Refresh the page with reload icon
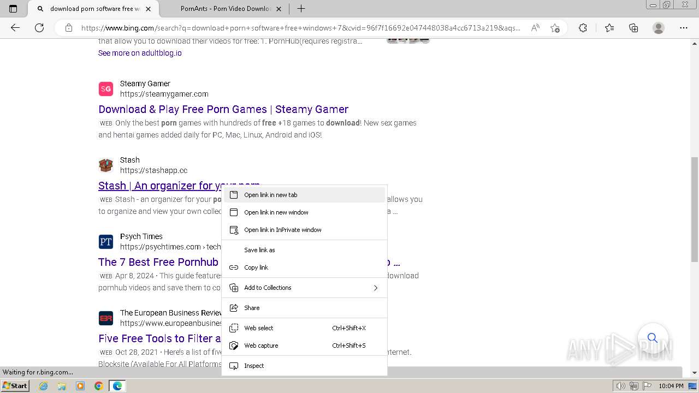699x393 pixels. click(x=39, y=28)
